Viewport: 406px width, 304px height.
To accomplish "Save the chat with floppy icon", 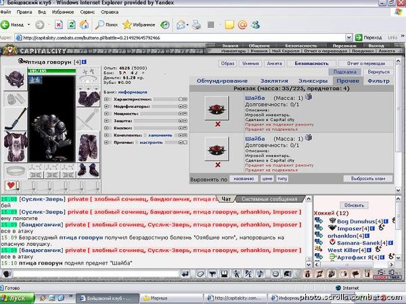I will coord(225,274).
